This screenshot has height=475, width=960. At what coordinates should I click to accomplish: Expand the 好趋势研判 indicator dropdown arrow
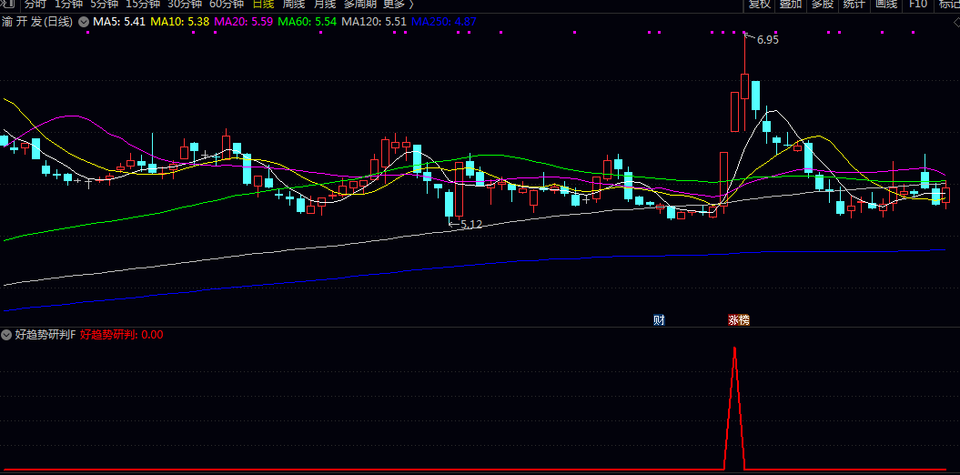tap(7, 334)
